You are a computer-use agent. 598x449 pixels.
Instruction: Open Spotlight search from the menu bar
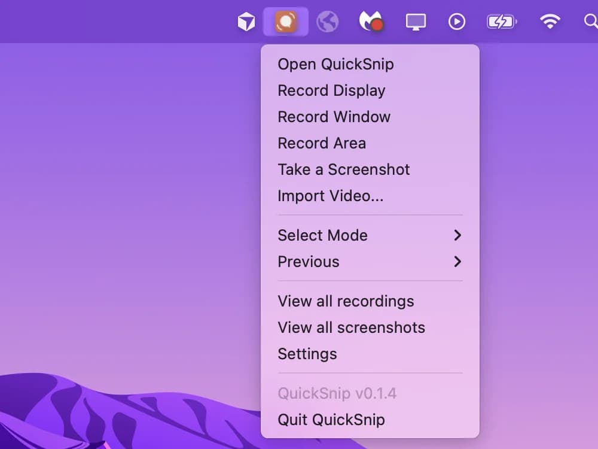pyautogui.click(x=590, y=21)
